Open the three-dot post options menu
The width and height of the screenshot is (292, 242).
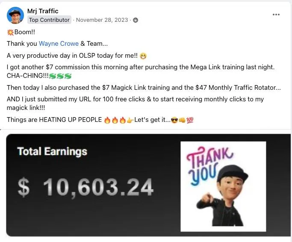(x=276, y=15)
